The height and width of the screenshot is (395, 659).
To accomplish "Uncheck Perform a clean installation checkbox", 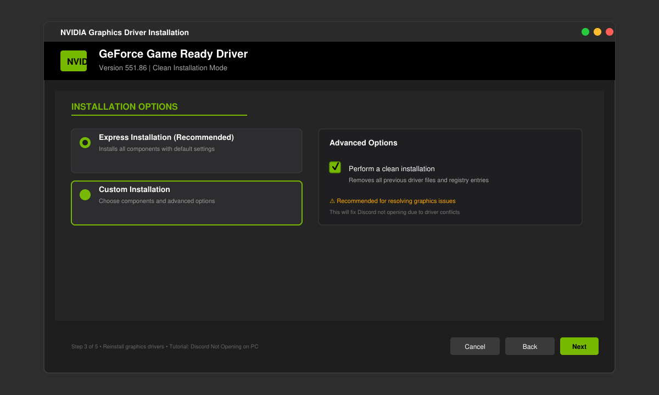I will click(x=335, y=167).
